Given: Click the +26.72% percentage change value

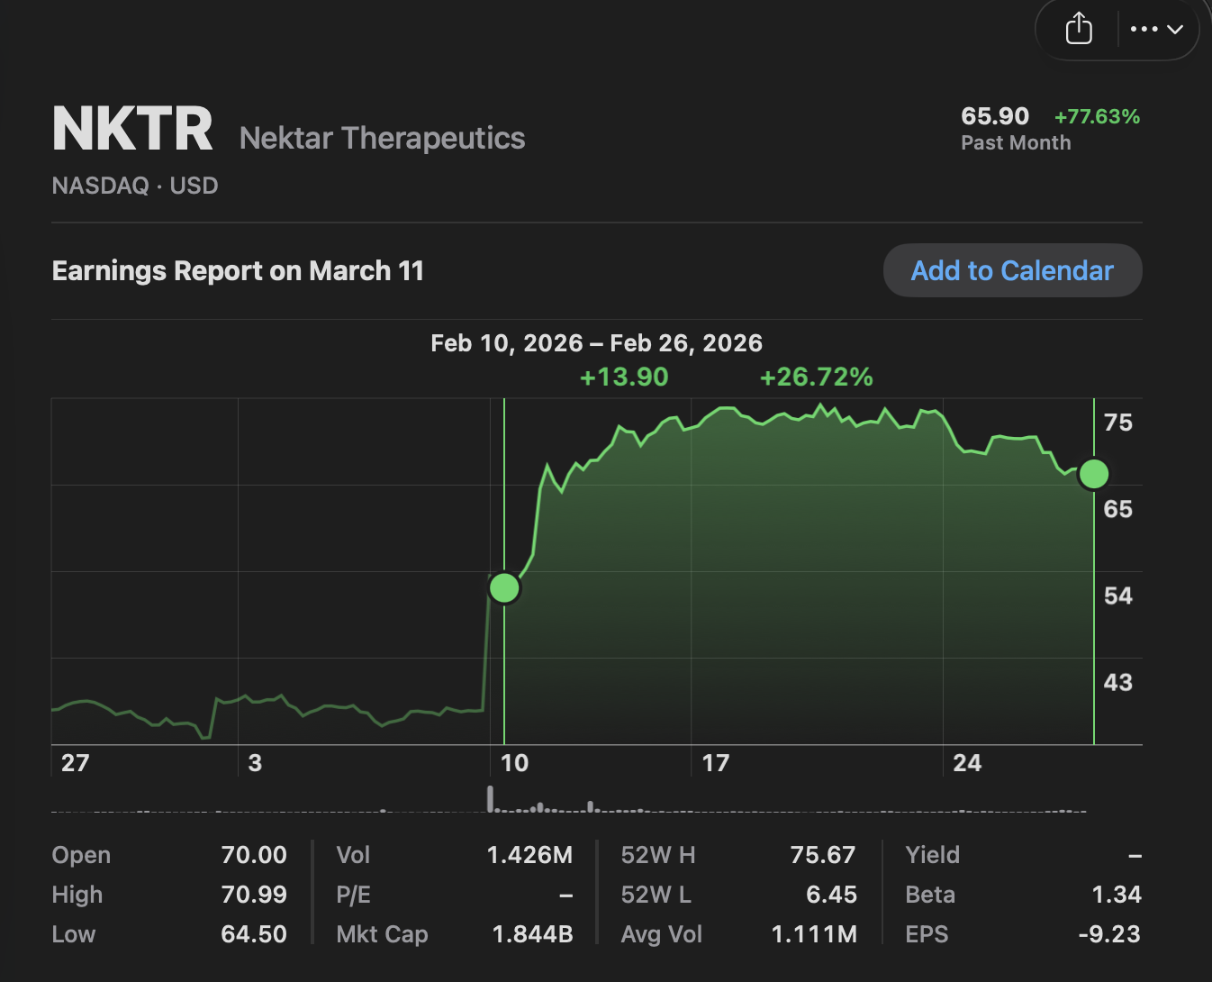Looking at the screenshot, I should 817,377.
